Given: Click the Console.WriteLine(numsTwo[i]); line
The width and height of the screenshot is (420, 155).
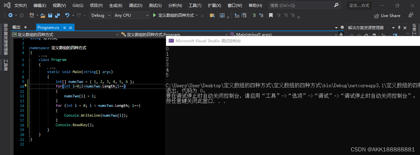Looking at the screenshot, I should coord(96,115).
